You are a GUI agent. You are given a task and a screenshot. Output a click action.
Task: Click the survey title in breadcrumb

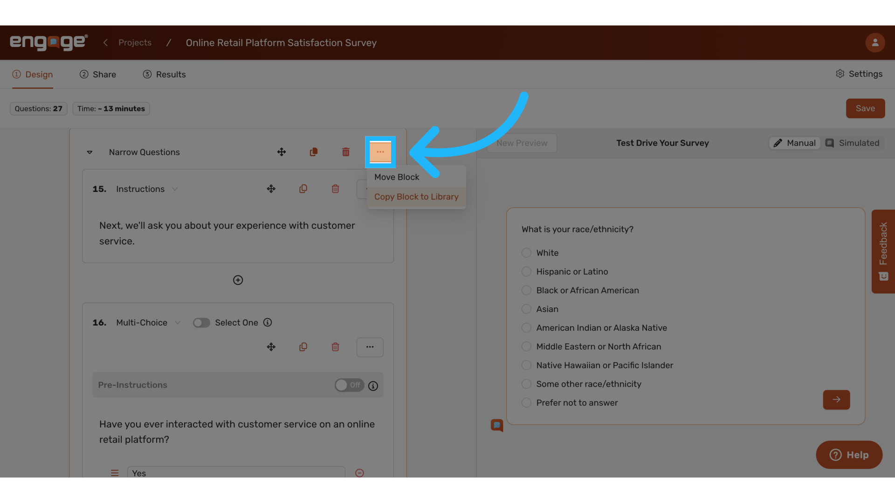coord(281,43)
